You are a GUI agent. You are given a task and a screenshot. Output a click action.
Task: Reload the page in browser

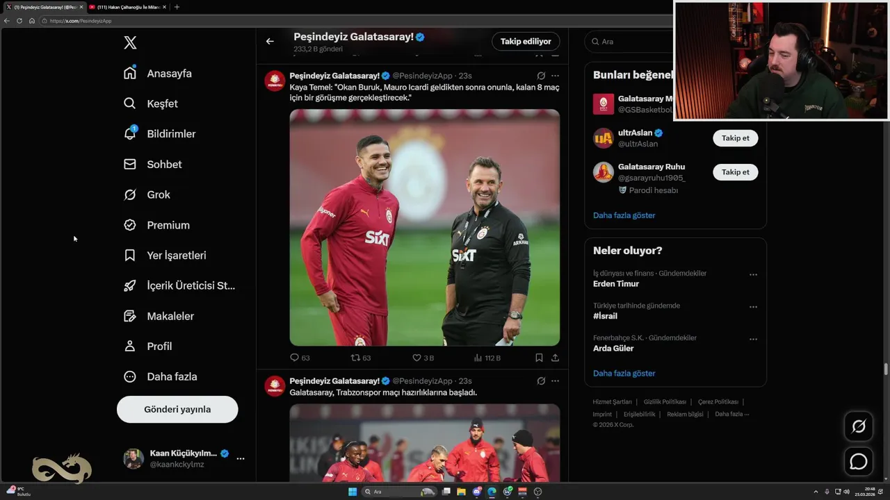tap(19, 21)
